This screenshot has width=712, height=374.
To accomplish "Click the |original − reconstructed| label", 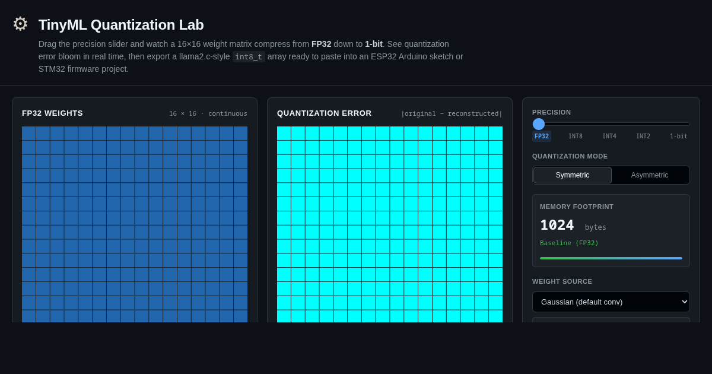I will [452, 113].
